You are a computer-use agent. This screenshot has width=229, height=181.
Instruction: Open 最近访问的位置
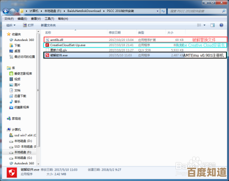pyautogui.click(x=24, y=57)
